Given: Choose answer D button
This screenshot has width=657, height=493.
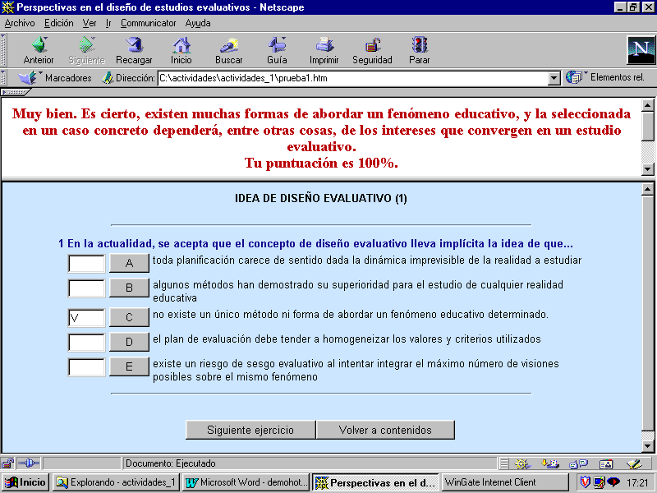Looking at the screenshot, I should (x=129, y=342).
